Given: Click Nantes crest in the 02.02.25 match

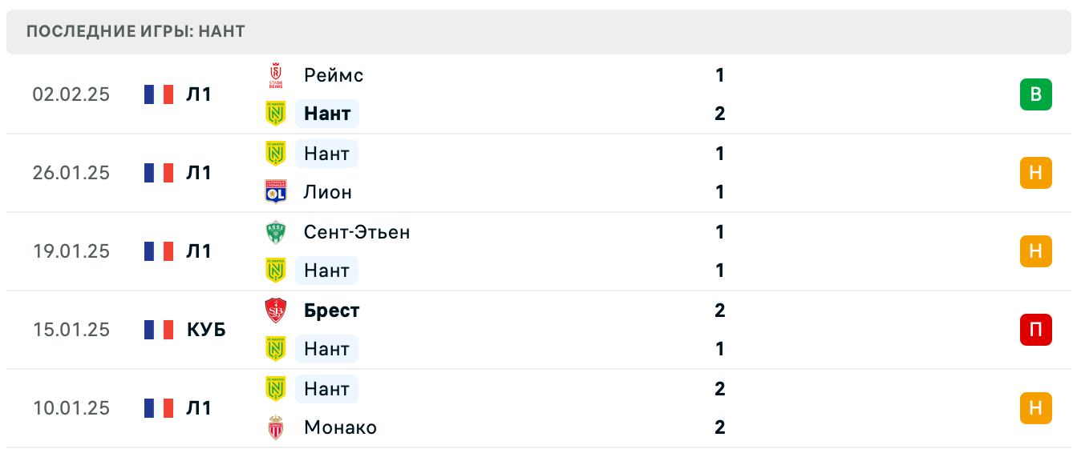Looking at the screenshot, I should (276, 114).
